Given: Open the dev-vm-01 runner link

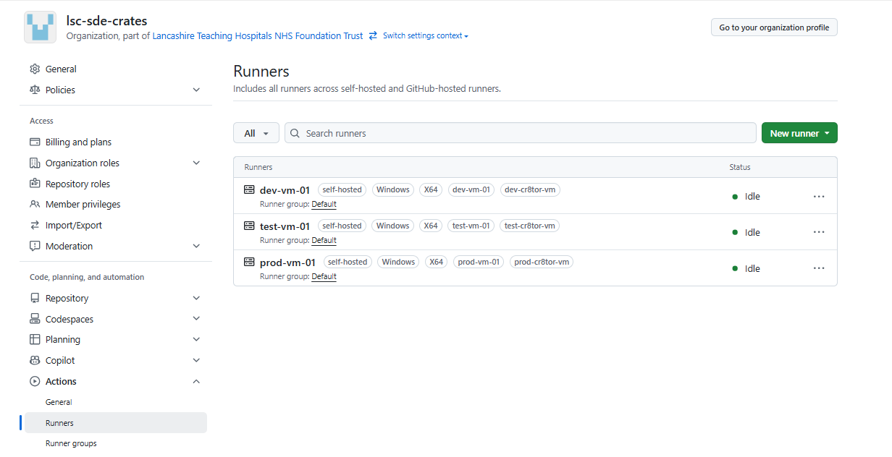Looking at the screenshot, I should [x=285, y=190].
